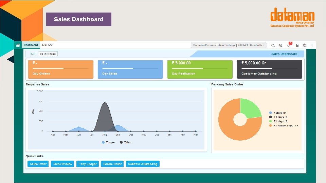Toggle the Sales series in chart legend

(x=125, y=142)
